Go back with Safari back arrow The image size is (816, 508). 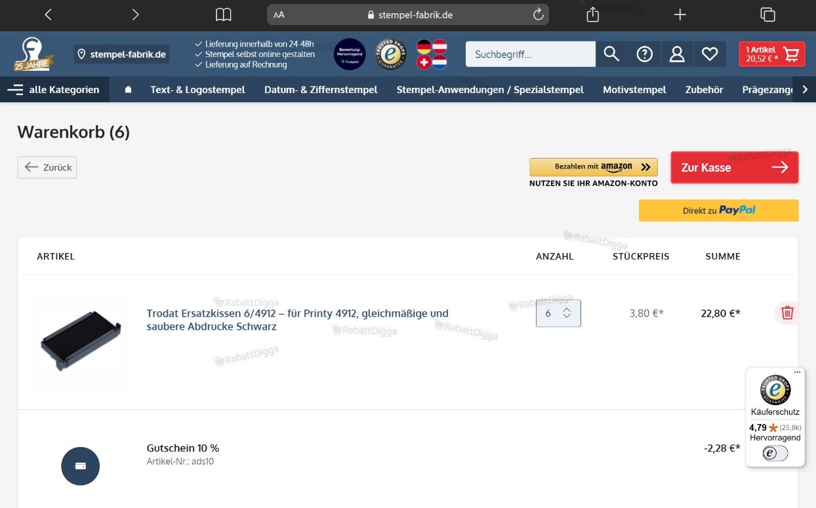[48, 14]
